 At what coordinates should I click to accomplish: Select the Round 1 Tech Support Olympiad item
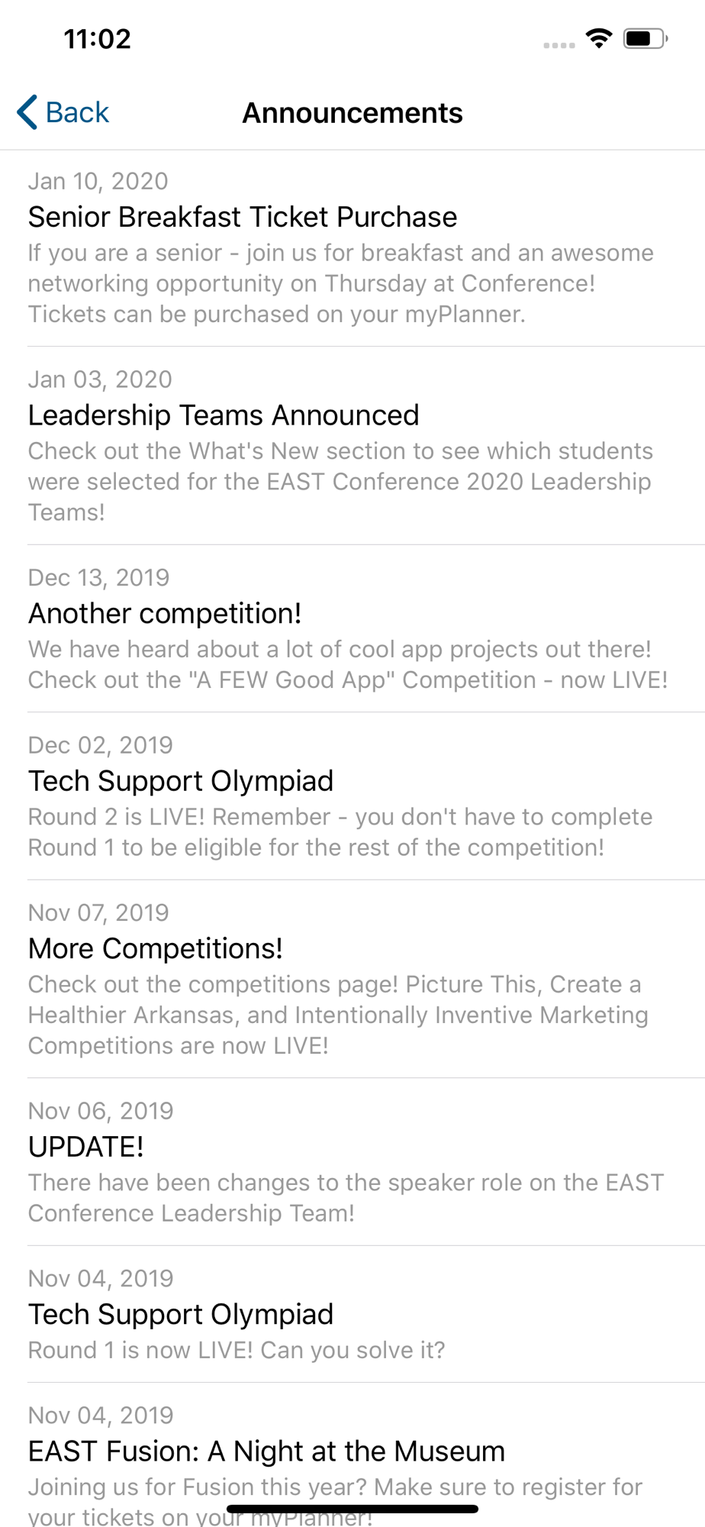(181, 1315)
